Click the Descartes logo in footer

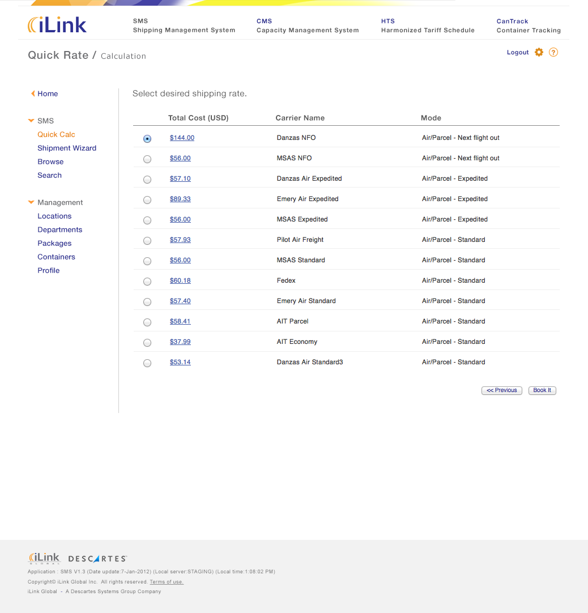click(97, 559)
